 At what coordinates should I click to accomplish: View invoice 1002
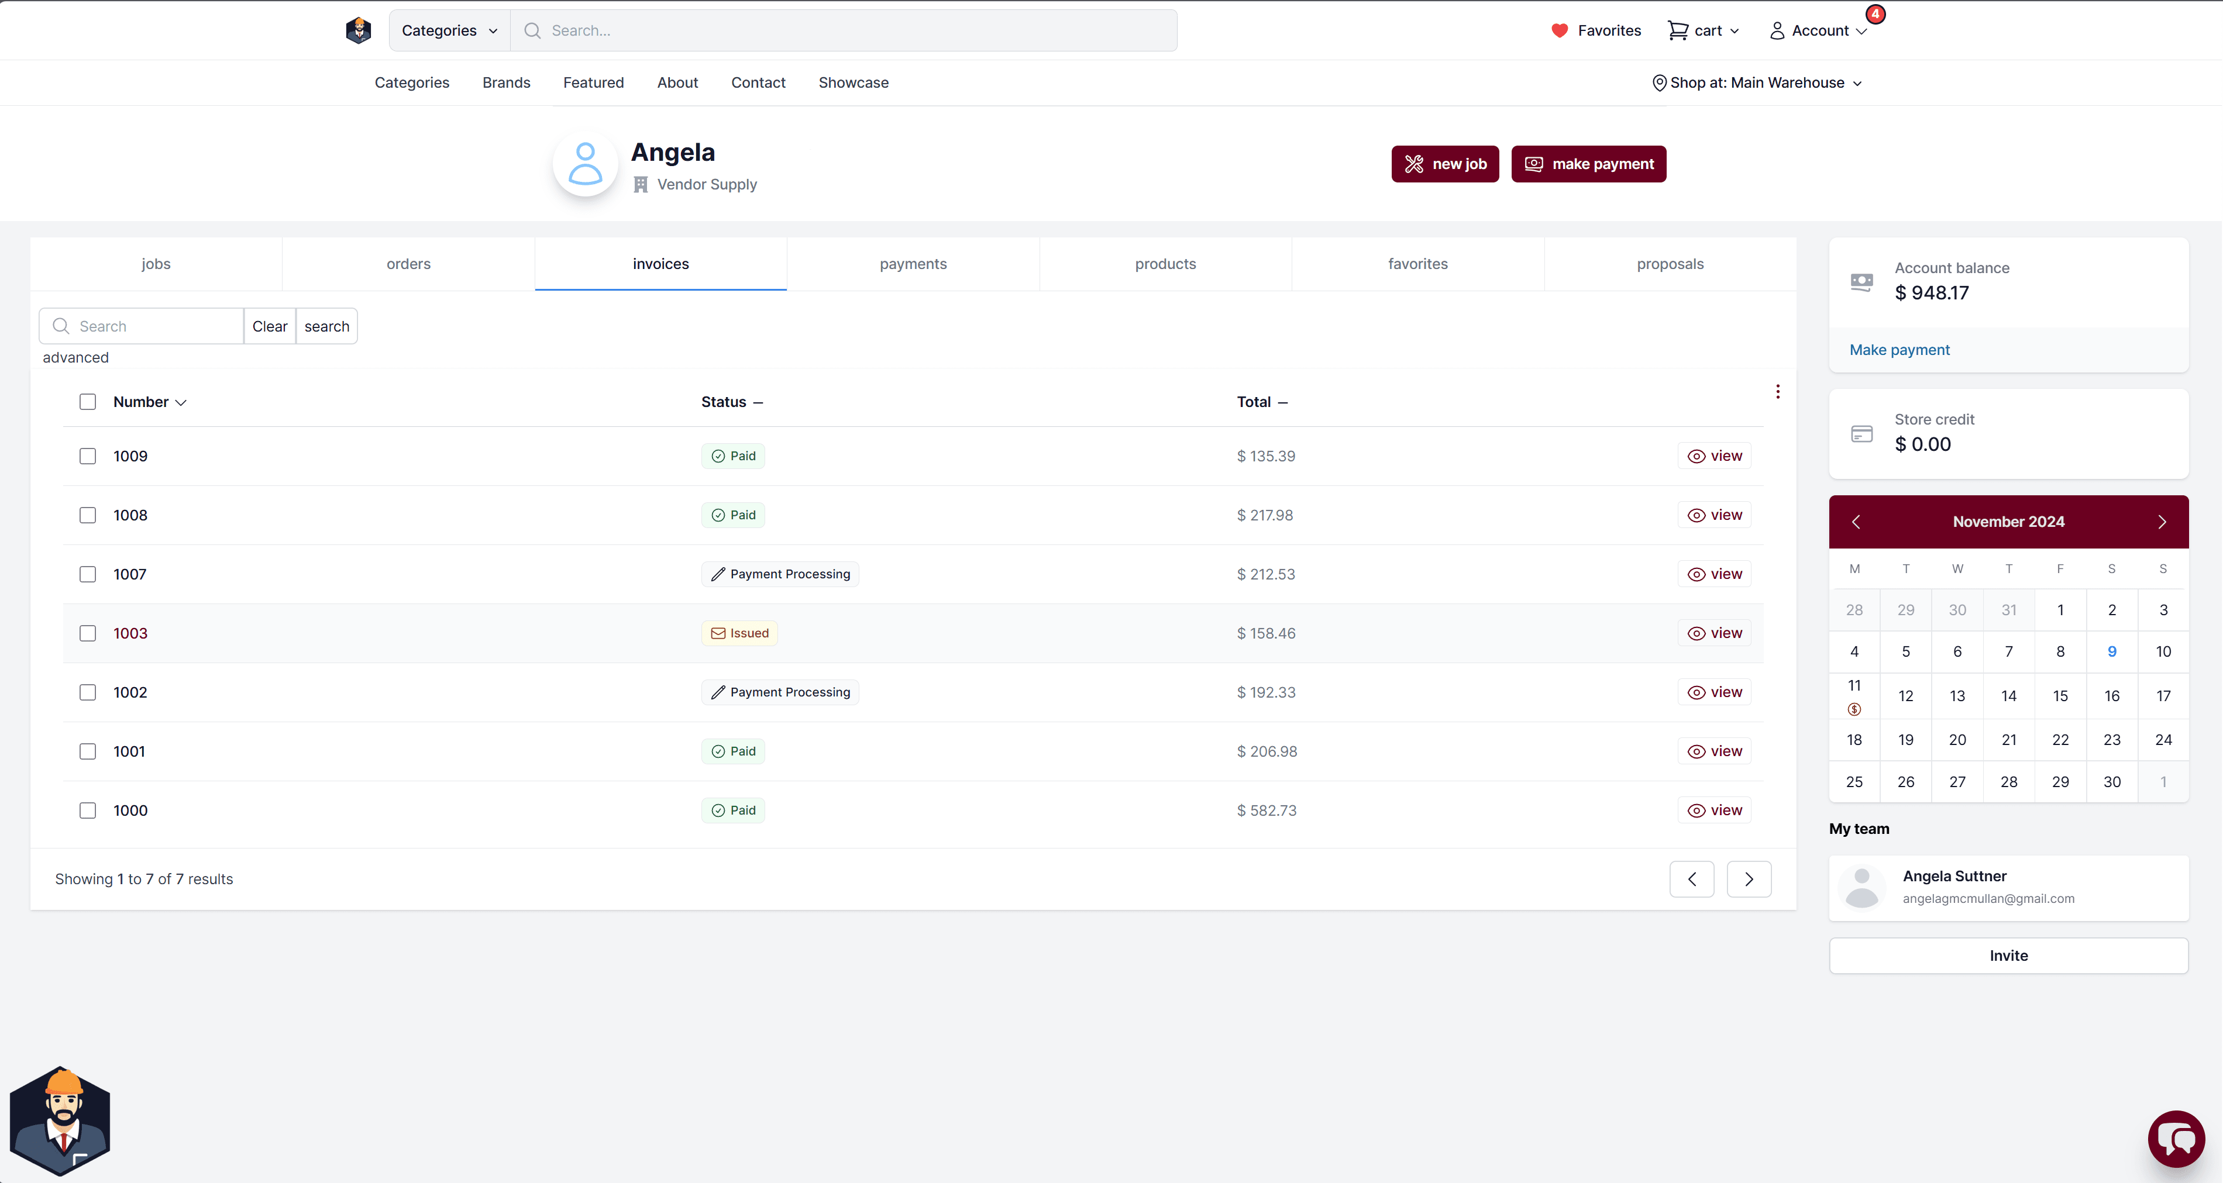(1714, 692)
